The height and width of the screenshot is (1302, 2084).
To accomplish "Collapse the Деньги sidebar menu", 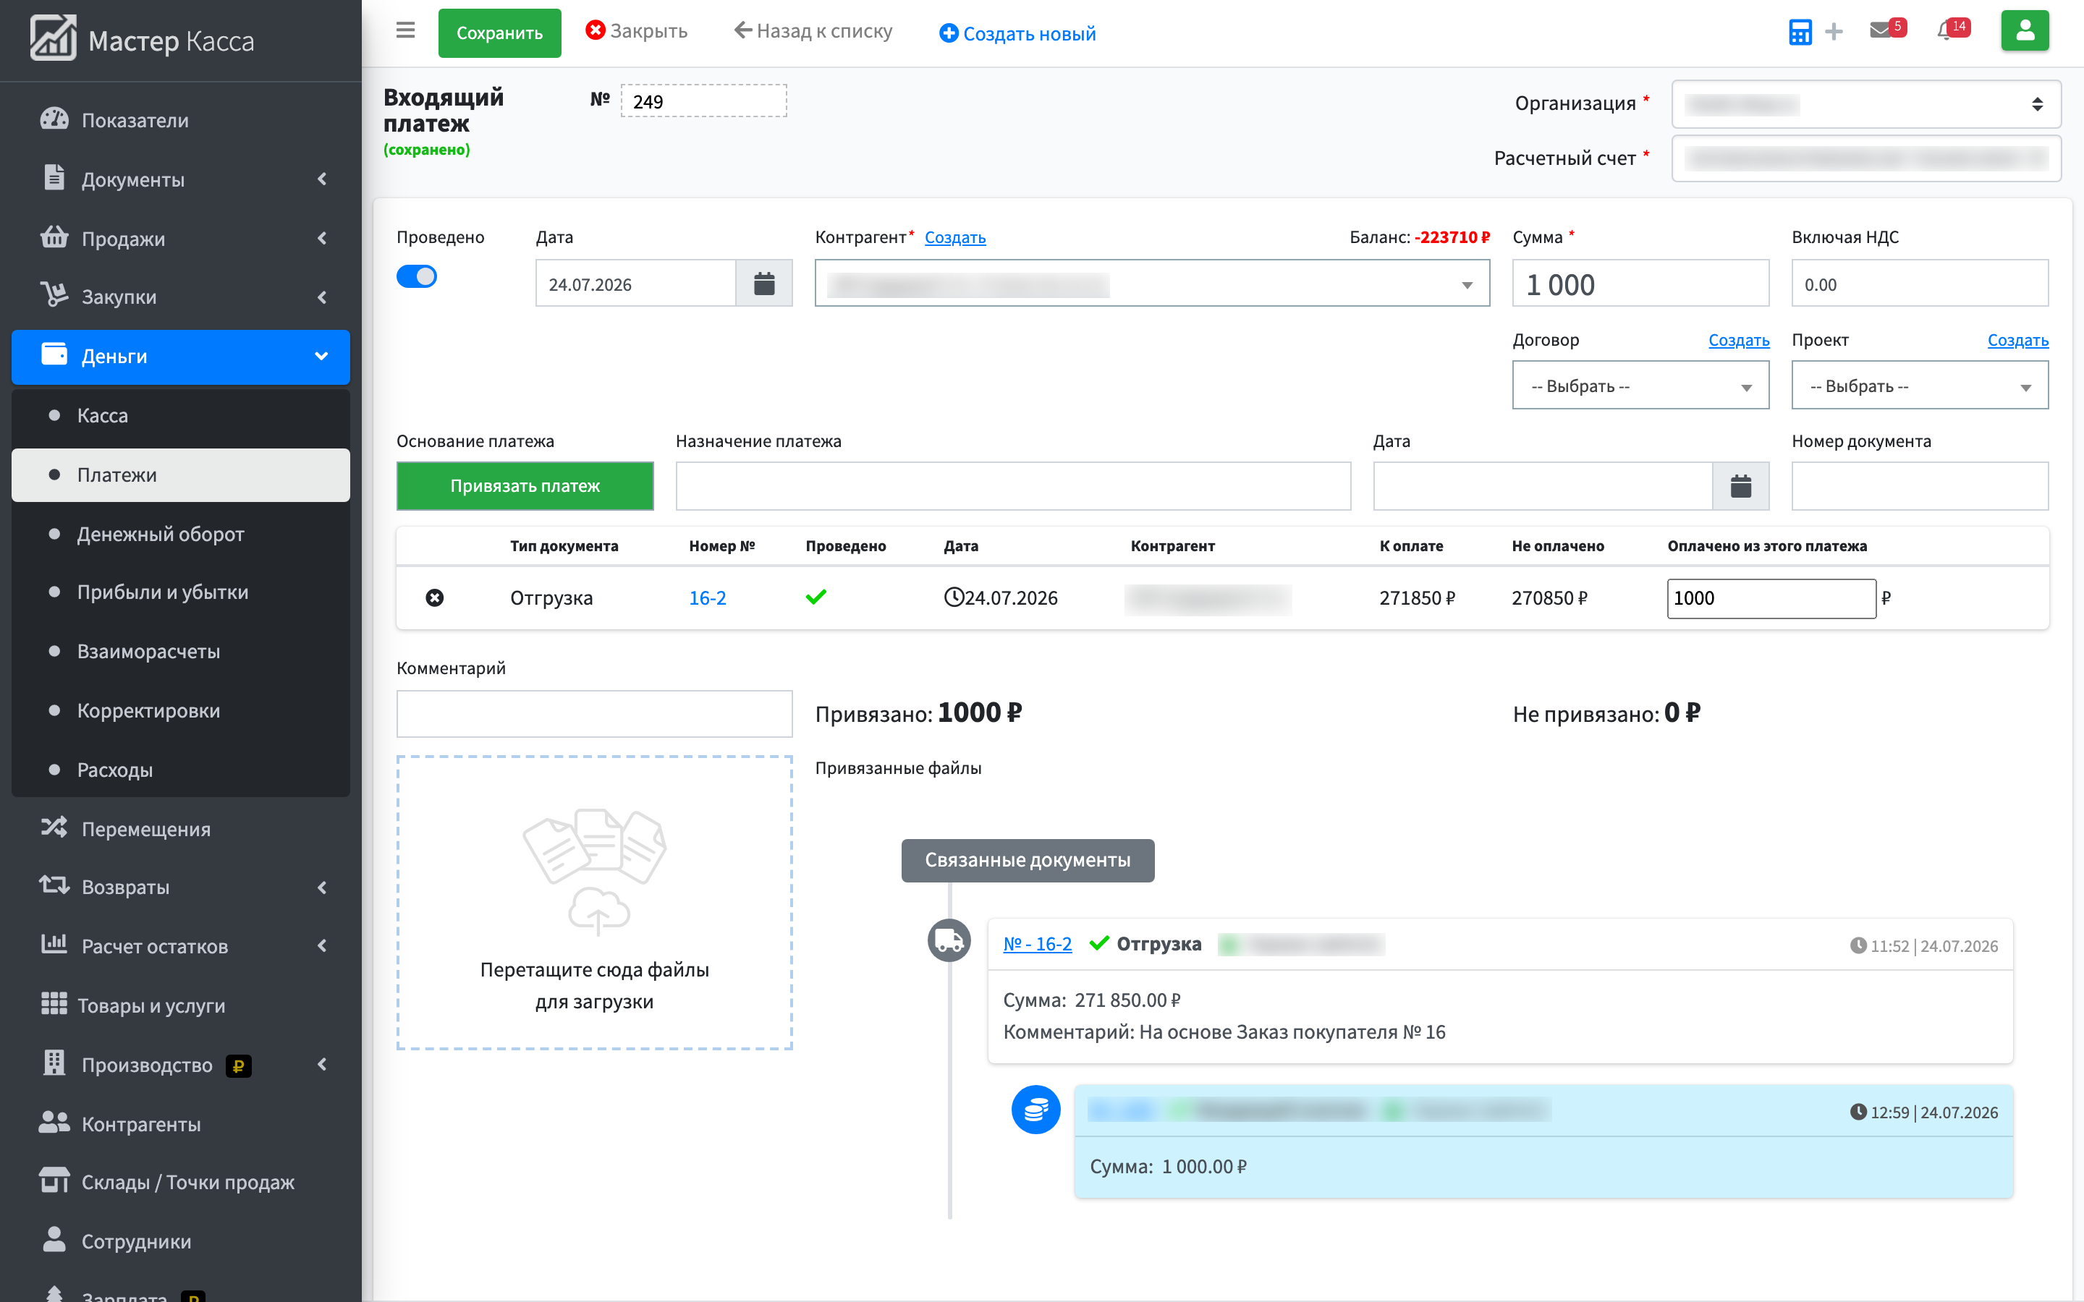I will (x=181, y=357).
